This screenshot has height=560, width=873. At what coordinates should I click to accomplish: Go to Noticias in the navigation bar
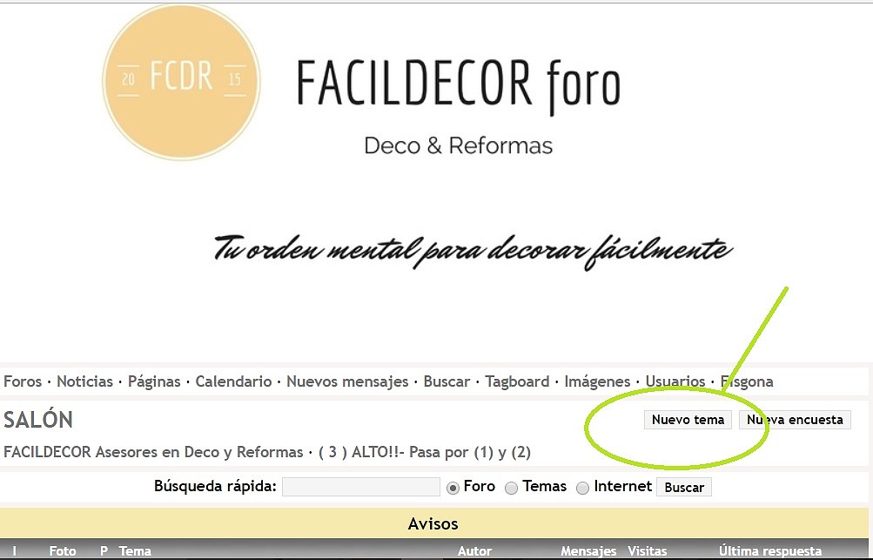click(x=84, y=381)
